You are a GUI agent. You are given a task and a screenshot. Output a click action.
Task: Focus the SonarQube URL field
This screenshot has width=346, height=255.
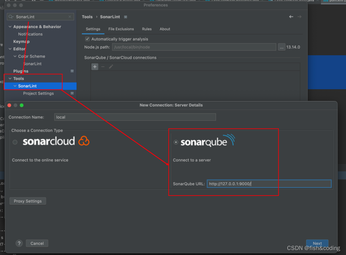(x=269, y=184)
